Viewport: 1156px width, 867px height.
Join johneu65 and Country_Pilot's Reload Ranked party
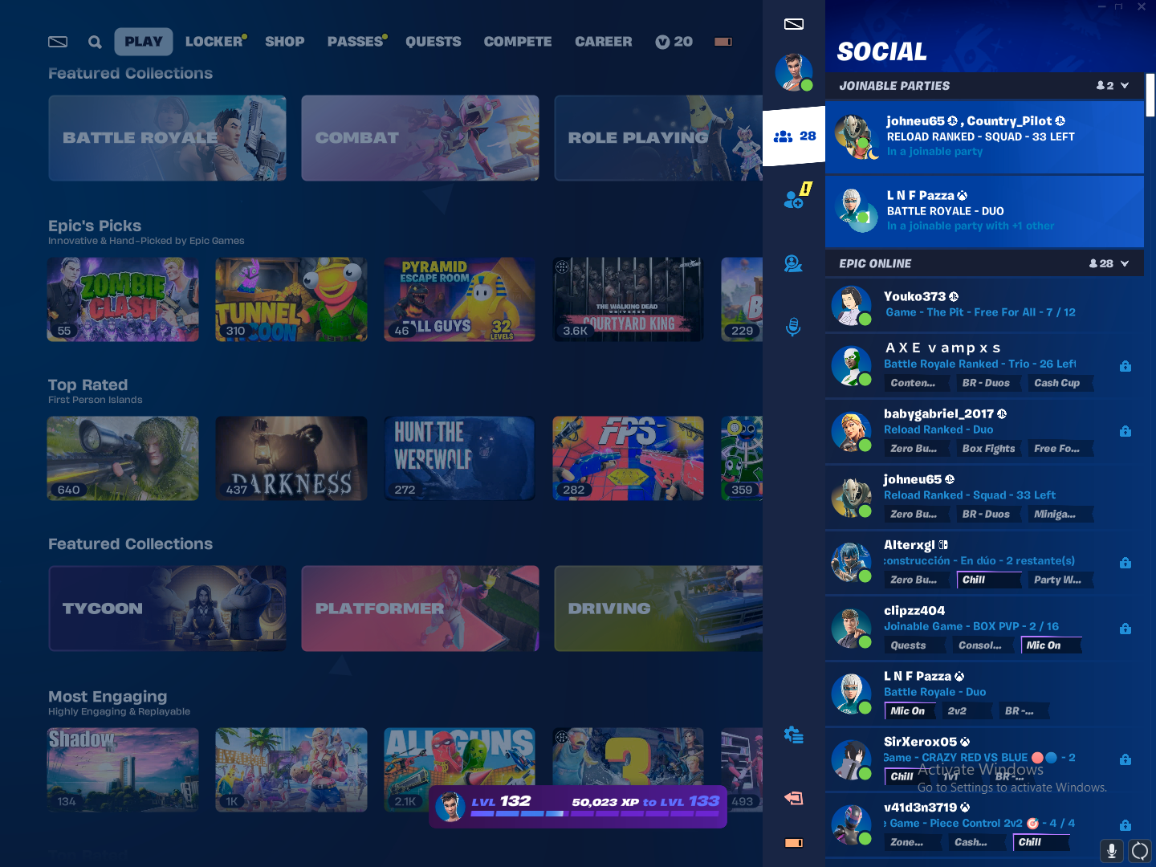984,136
